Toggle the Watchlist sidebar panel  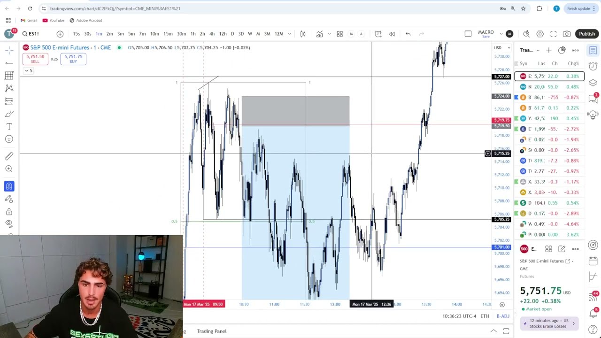[x=593, y=50]
